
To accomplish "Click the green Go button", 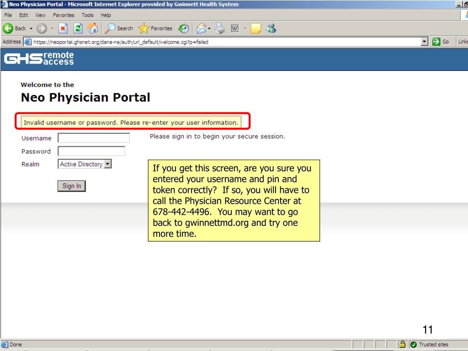I will 441,42.
